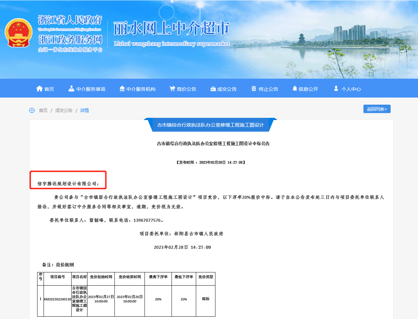
Task: Select the person icon for 中介服务事项
Action: pyautogui.click(x=71, y=88)
